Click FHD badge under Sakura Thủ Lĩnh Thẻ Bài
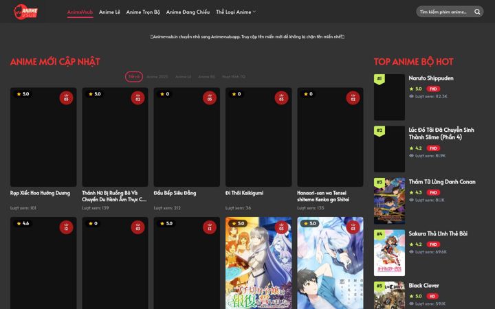The width and height of the screenshot is (495, 309). coord(433,244)
